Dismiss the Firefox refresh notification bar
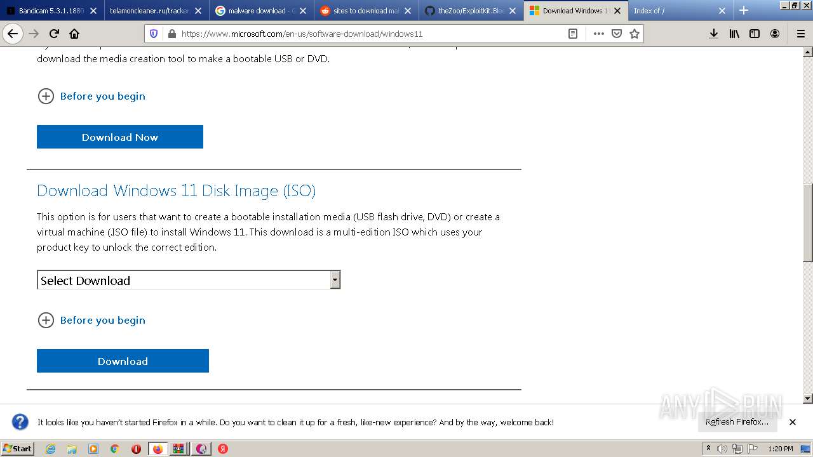The image size is (813, 457). pos(793,421)
